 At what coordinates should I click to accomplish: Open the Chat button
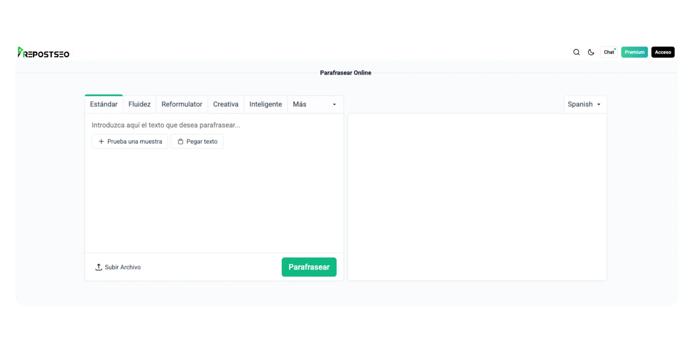point(609,52)
